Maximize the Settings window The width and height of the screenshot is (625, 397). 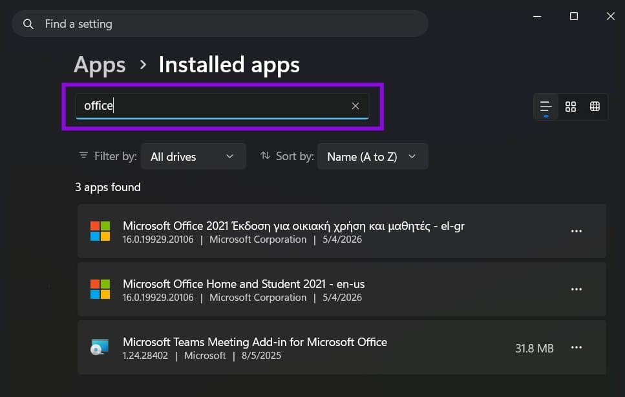click(x=574, y=16)
